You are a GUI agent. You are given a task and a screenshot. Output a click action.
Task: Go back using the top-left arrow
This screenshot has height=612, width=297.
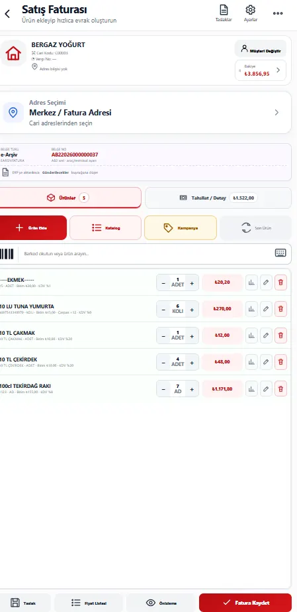click(x=7, y=14)
